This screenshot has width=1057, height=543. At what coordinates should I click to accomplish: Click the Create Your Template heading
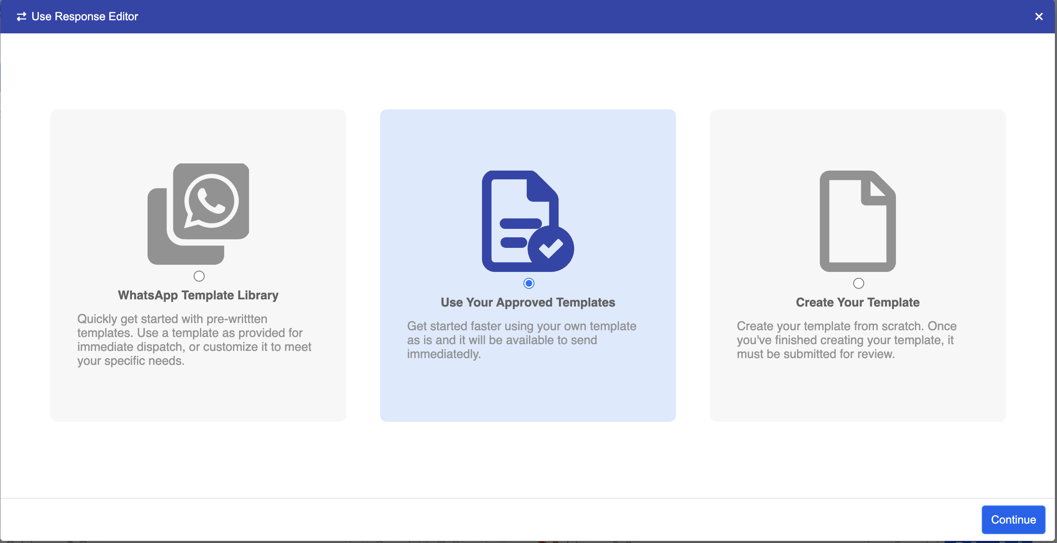tap(857, 302)
